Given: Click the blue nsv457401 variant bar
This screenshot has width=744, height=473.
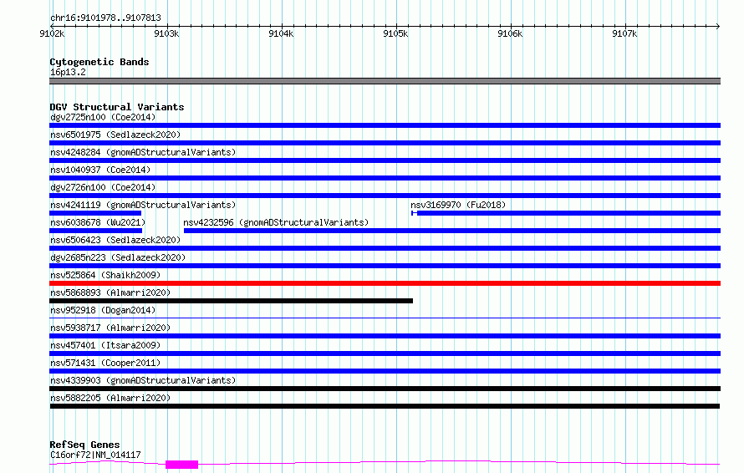Looking at the screenshot, I should coord(385,353).
